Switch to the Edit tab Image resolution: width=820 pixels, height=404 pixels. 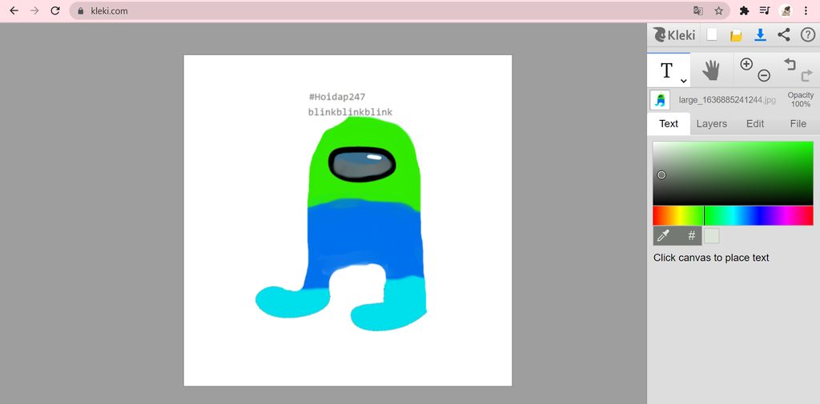coord(754,124)
